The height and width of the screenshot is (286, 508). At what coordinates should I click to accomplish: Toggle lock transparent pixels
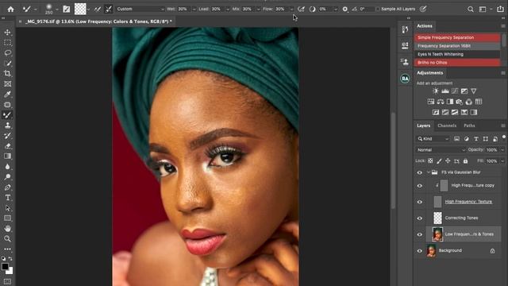[x=430, y=160]
